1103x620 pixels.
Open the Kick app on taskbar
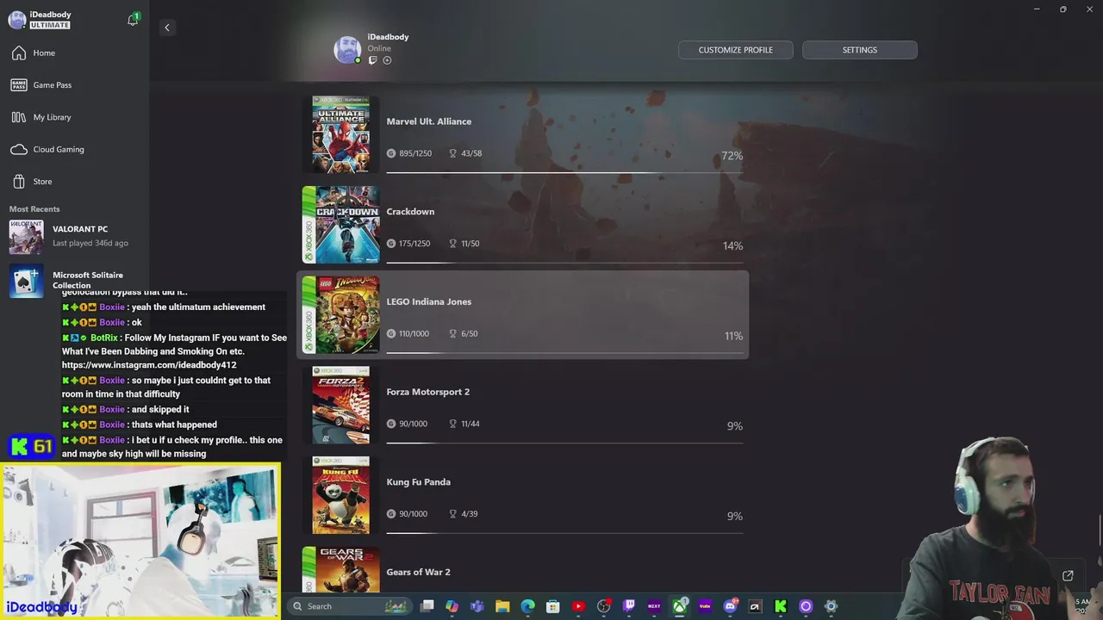click(x=781, y=606)
